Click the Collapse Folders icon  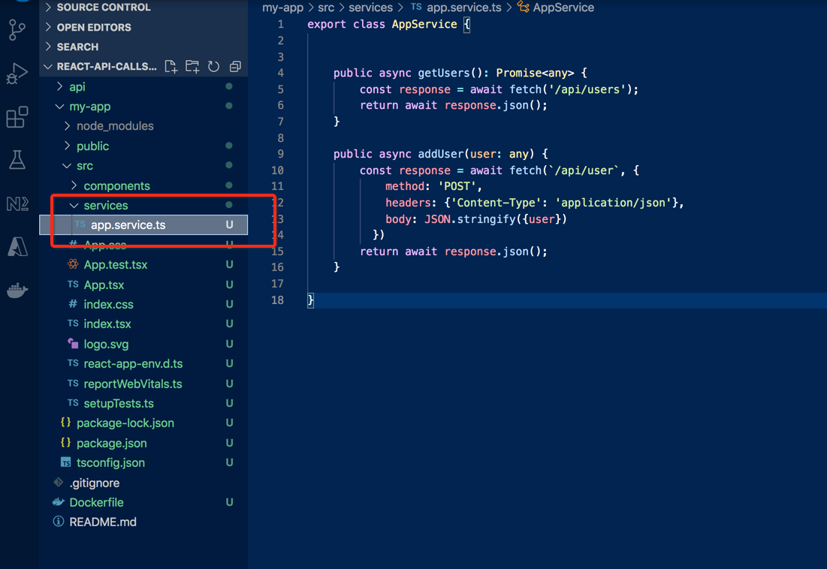pyautogui.click(x=235, y=66)
